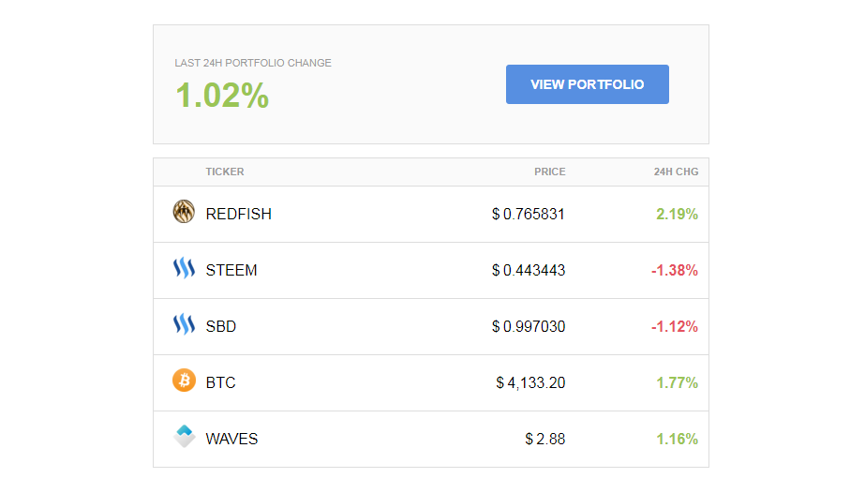This screenshot has height=493, width=850.
Task: Select the STEEM ticker name
Action: (231, 270)
